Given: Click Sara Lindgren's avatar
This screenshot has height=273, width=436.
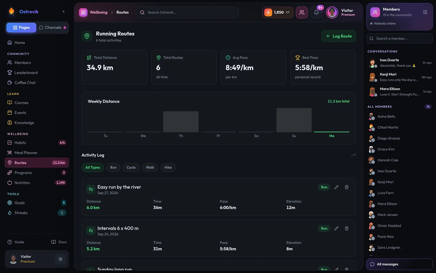Looking at the screenshot, I should click(x=371, y=248).
